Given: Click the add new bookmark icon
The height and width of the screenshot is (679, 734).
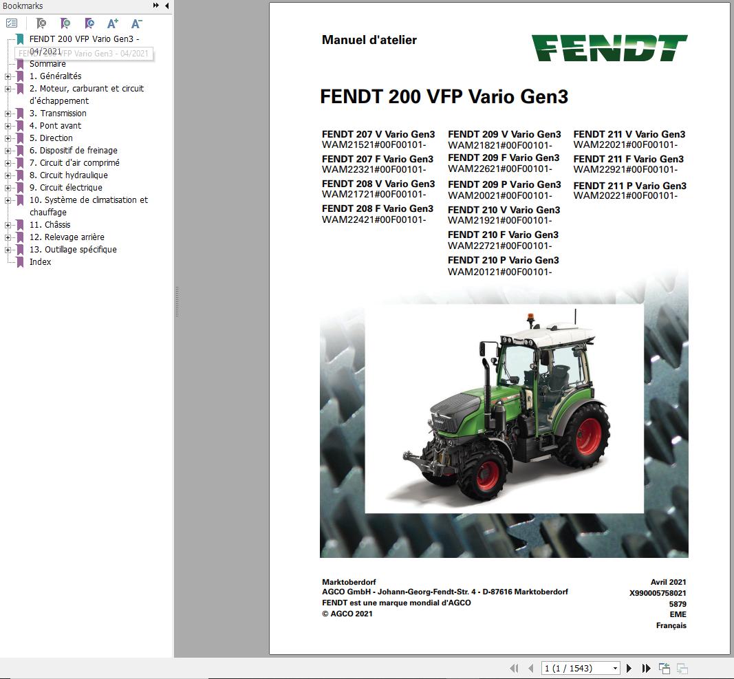Looking at the screenshot, I should (65, 23).
